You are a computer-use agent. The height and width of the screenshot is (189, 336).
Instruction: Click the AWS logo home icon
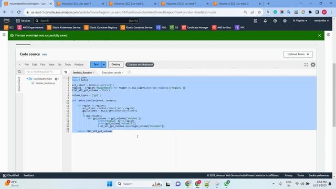tap(7, 20)
